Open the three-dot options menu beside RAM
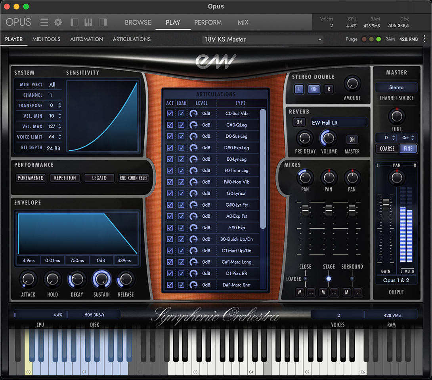 point(424,39)
